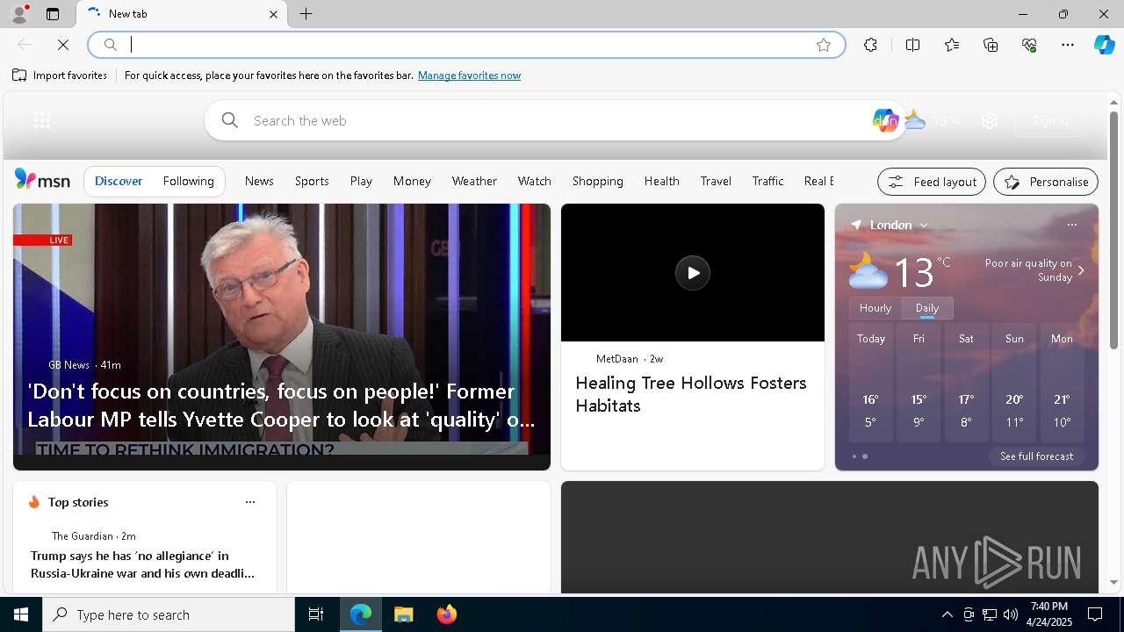This screenshot has height=632, width=1124.
Task: Open a new tab with plus button
Action: click(x=306, y=14)
